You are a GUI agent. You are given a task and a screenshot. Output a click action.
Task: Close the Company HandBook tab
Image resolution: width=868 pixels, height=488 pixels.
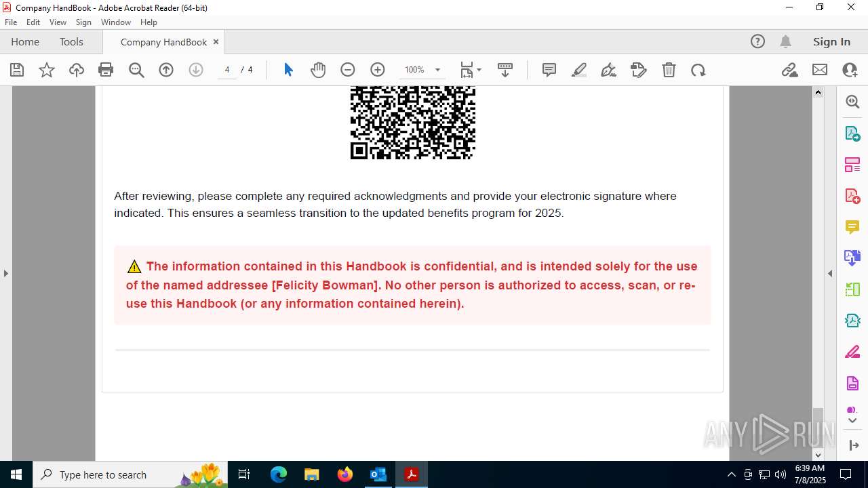(216, 41)
